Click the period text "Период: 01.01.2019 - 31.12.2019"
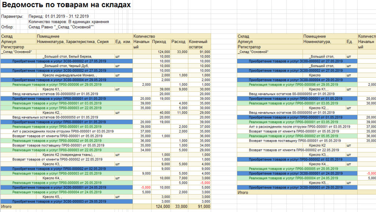Viewport: 376px width, 212px height. pos(58,16)
